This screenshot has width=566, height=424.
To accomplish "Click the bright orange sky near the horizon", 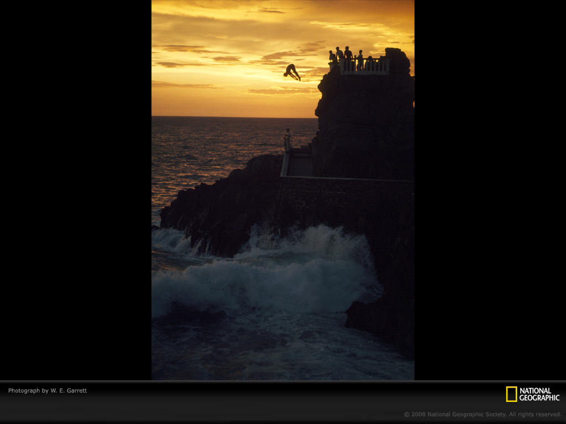I will coord(221,102).
